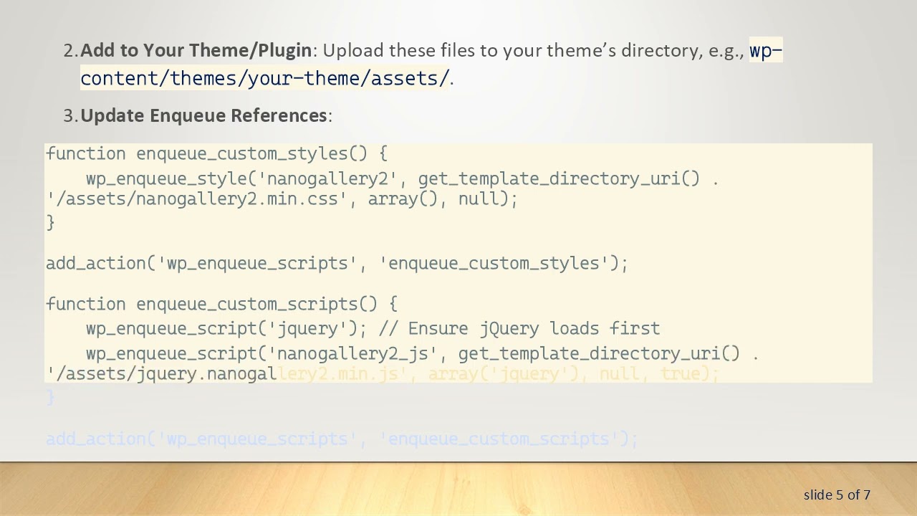
Task: Click the highlighted 'wp-' text at line end
Action: 766,50
